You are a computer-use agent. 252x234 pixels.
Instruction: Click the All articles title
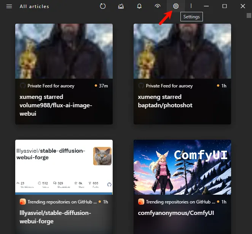point(34,6)
